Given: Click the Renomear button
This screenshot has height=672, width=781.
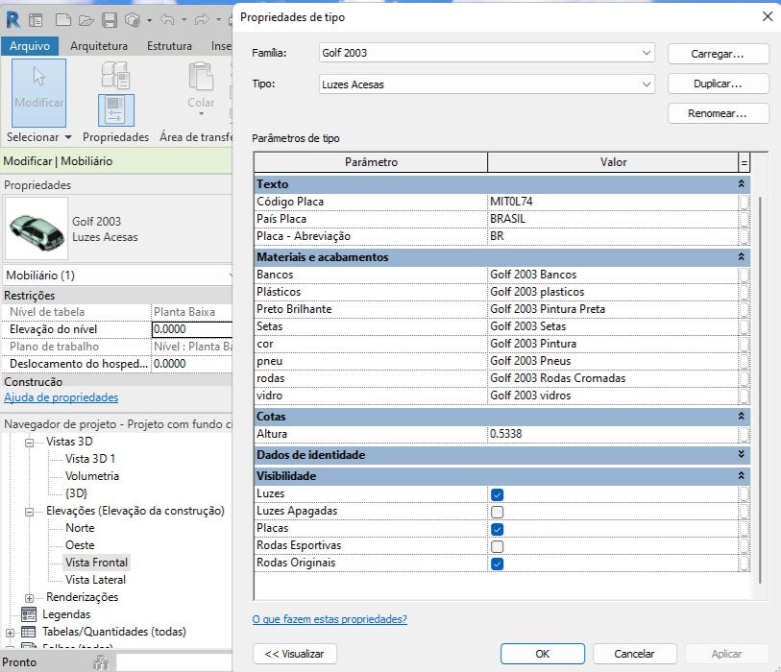Looking at the screenshot, I should [718, 113].
